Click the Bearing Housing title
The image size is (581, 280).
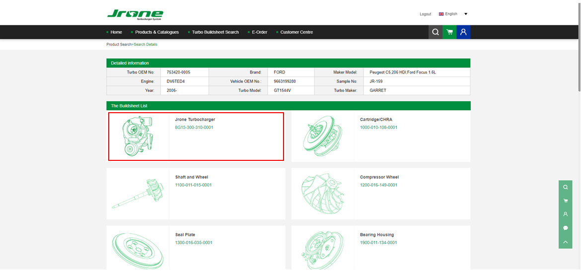coord(377,235)
